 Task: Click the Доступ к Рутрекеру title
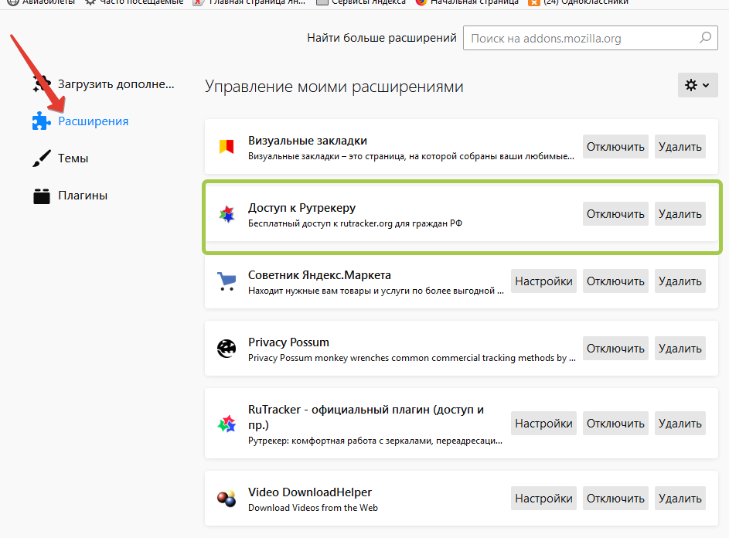(301, 208)
